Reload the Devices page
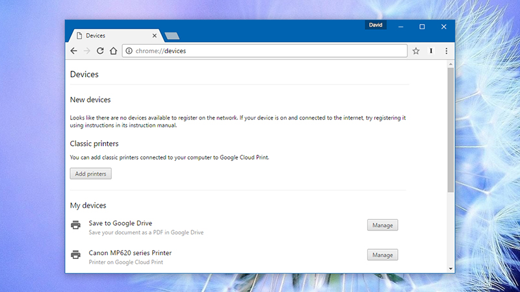This screenshot has width=520, height=292. coord(100,51)
